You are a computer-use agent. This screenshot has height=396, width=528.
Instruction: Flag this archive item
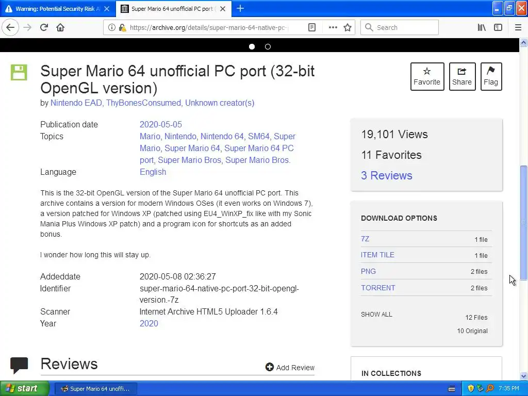(x=491, y=76)
